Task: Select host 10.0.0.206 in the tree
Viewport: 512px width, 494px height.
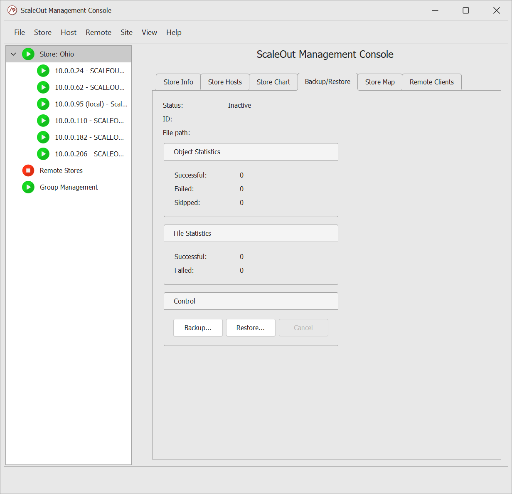Action: tap(69, 154)
